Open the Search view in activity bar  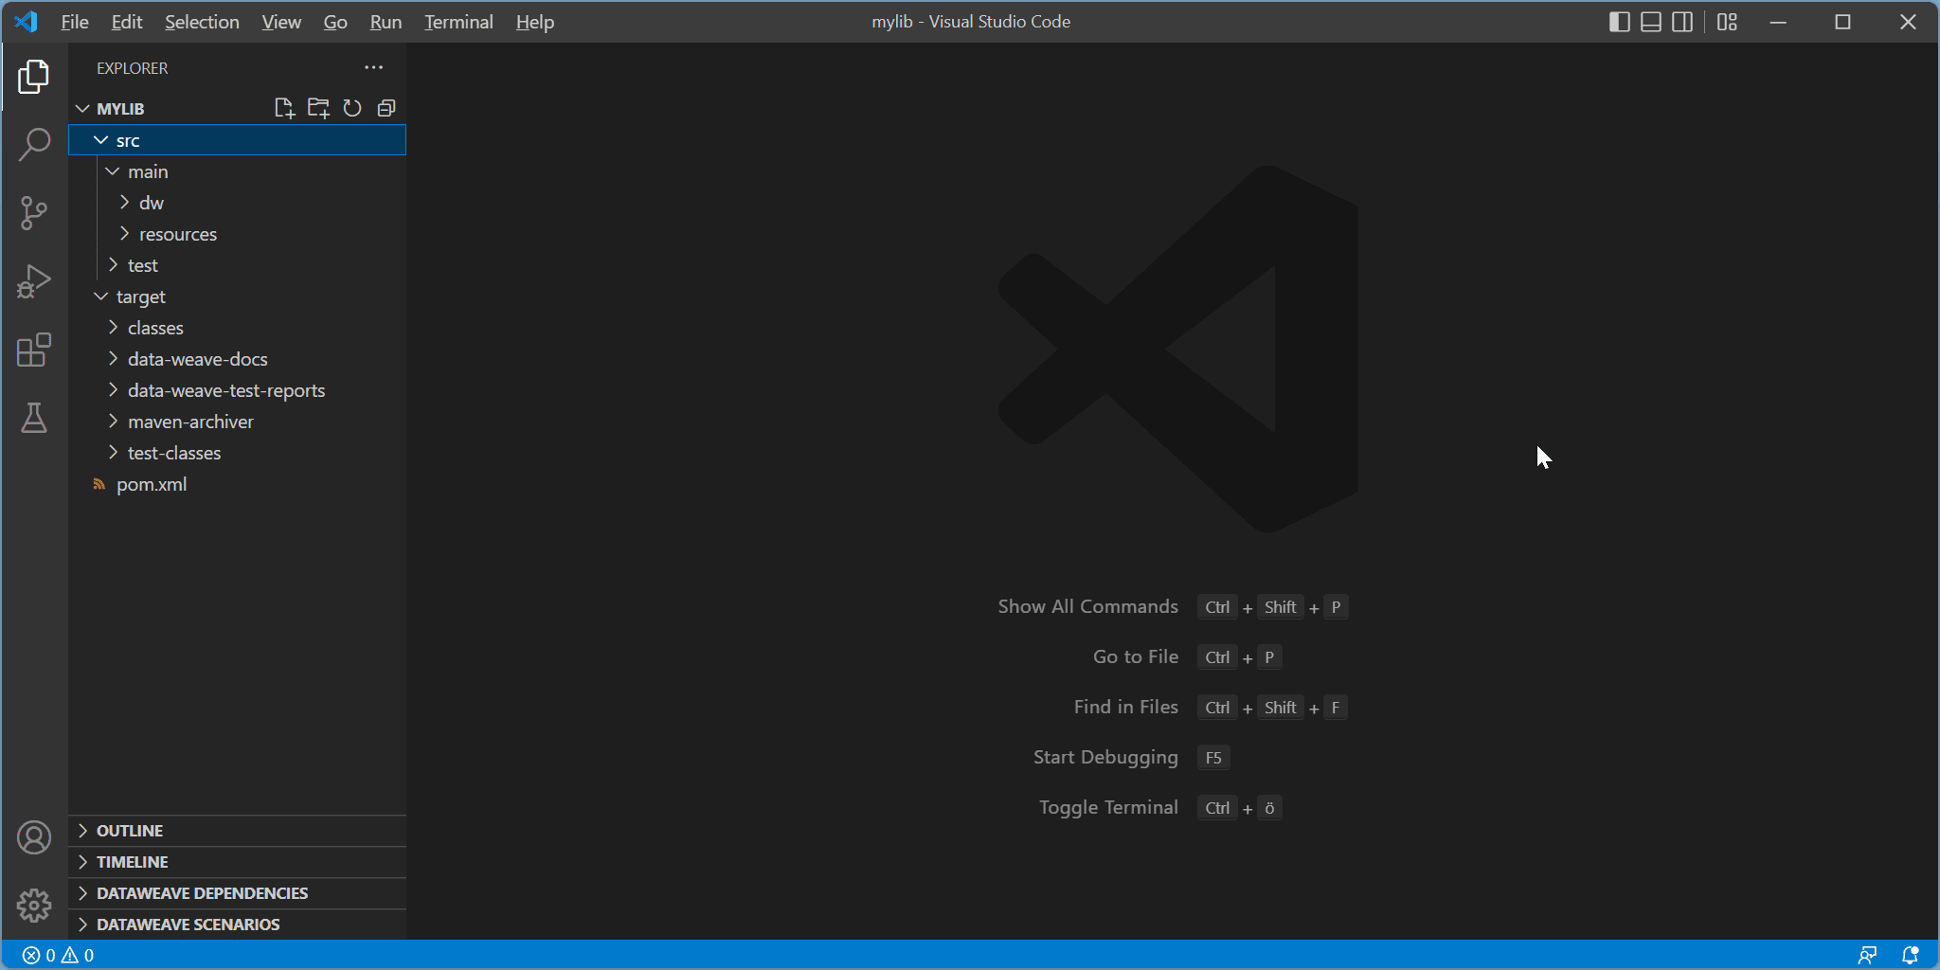click(34, 145)
